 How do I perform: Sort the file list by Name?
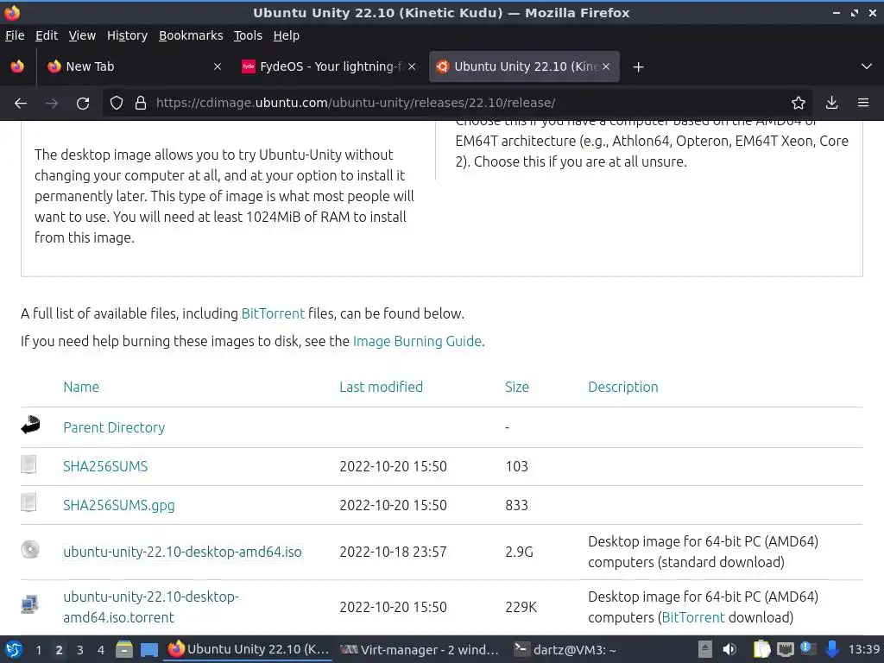(x=81, y=387)
